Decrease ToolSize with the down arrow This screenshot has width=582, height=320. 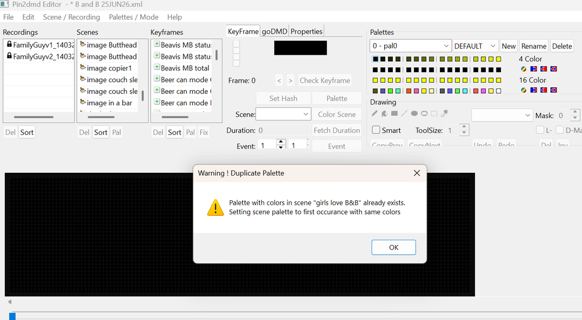coord(464,133)
